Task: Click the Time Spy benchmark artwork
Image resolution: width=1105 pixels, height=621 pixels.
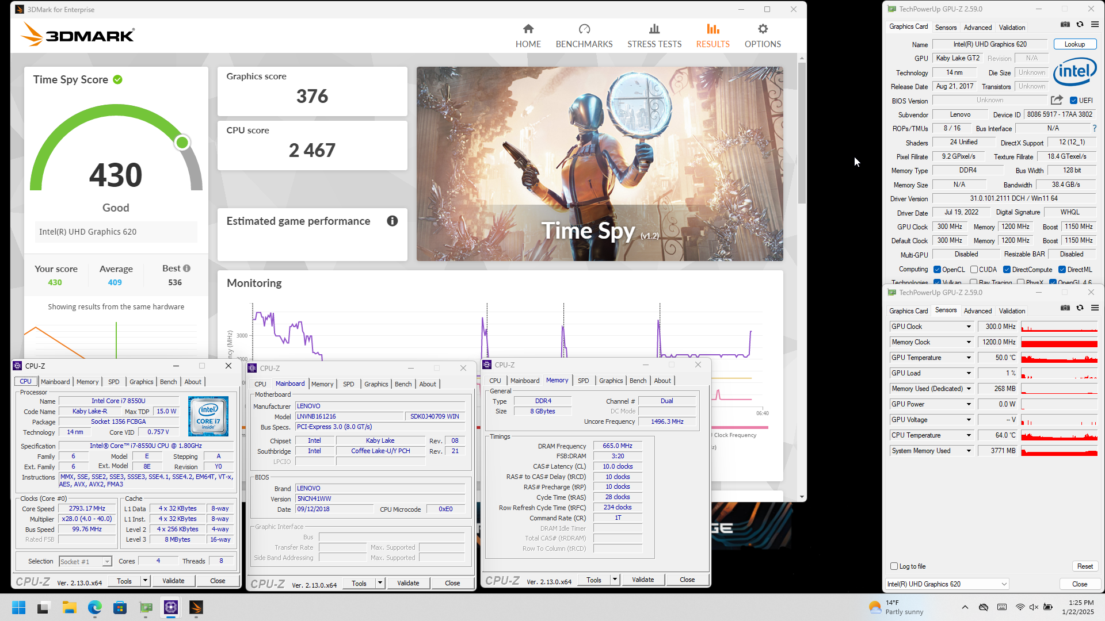Action: [x=600, y=164]
